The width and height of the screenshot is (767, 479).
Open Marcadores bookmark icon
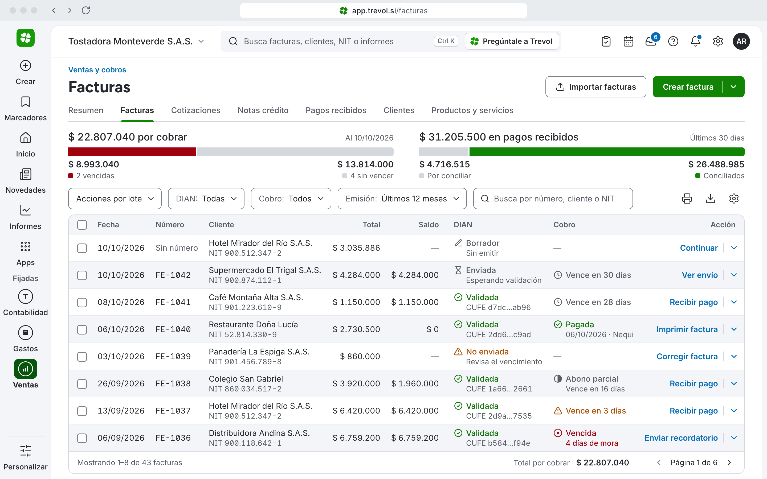(x=25, y=102)
